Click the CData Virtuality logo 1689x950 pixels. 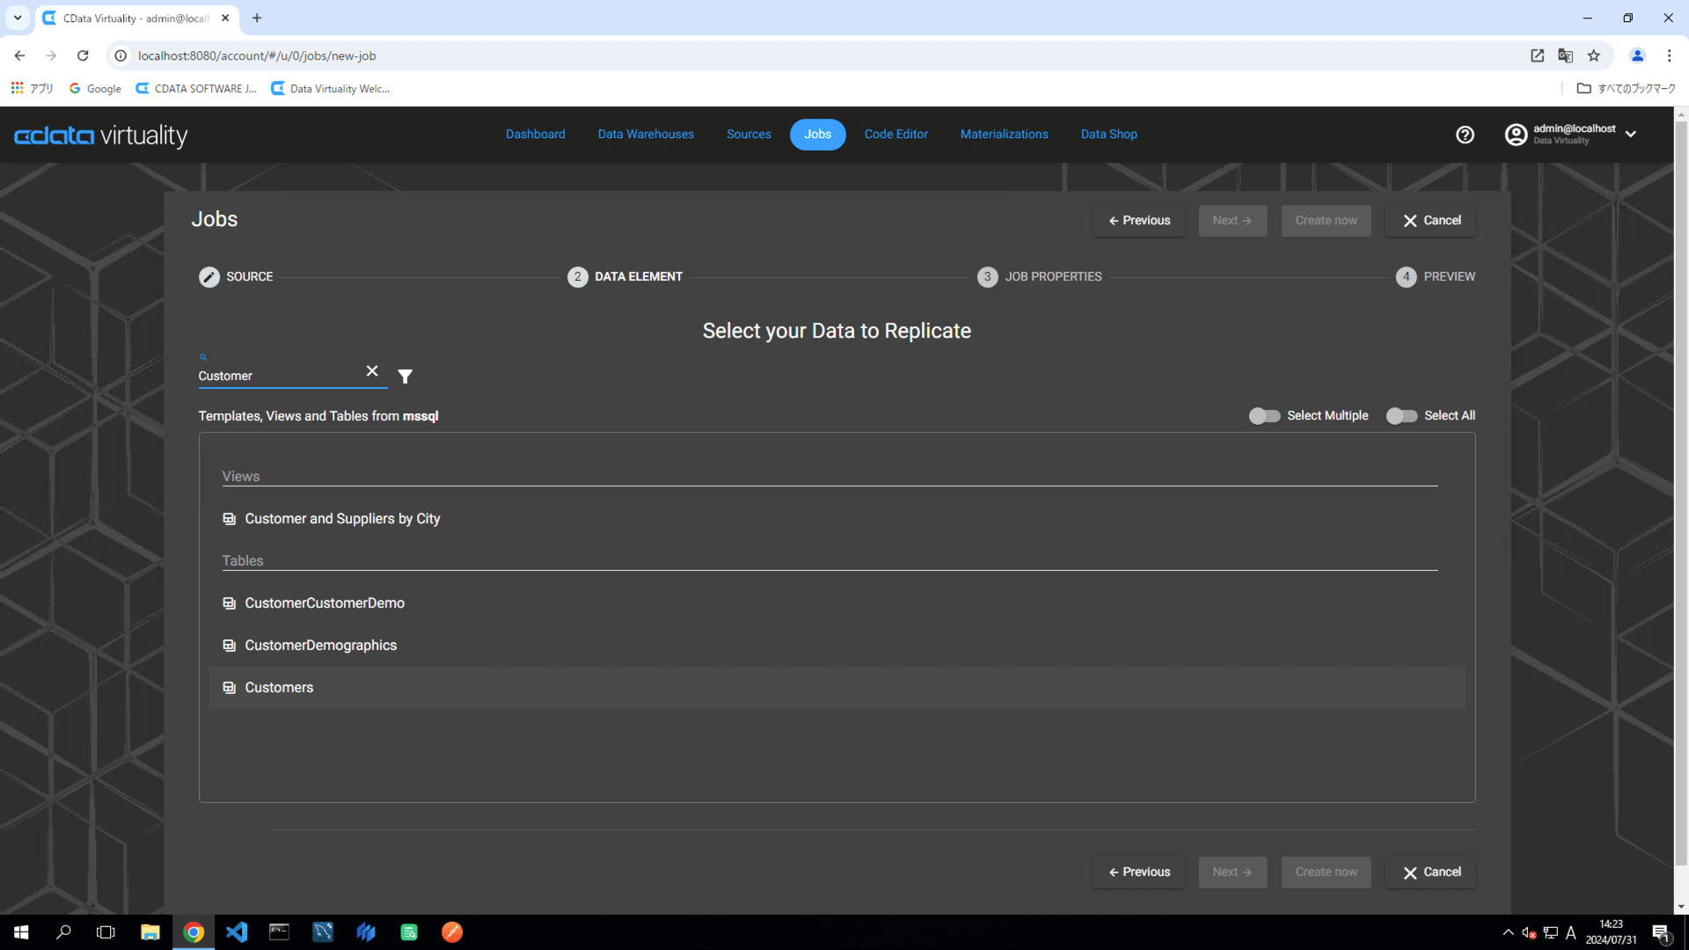tap(101, 135)
